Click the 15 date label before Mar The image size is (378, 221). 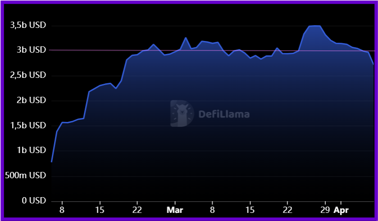pos(100,210)
